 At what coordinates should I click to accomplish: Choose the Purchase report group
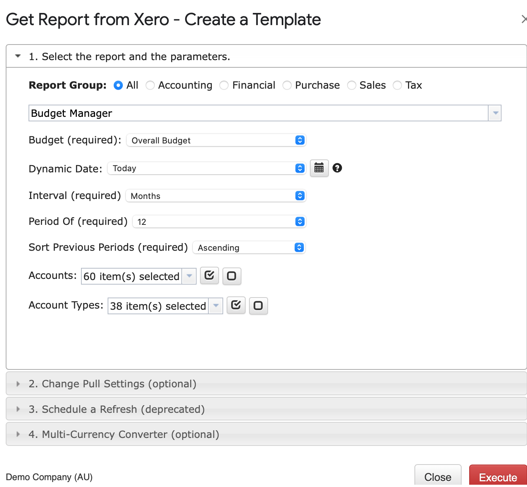(287, 85)
